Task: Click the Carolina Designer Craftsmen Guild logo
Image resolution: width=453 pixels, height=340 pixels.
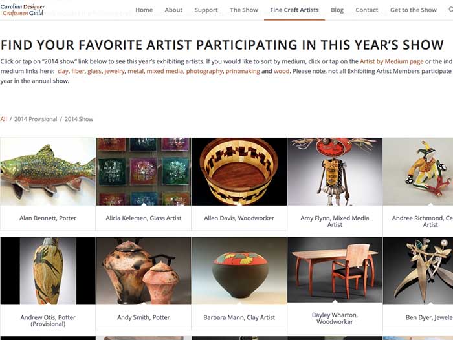Action: [22, 9]
